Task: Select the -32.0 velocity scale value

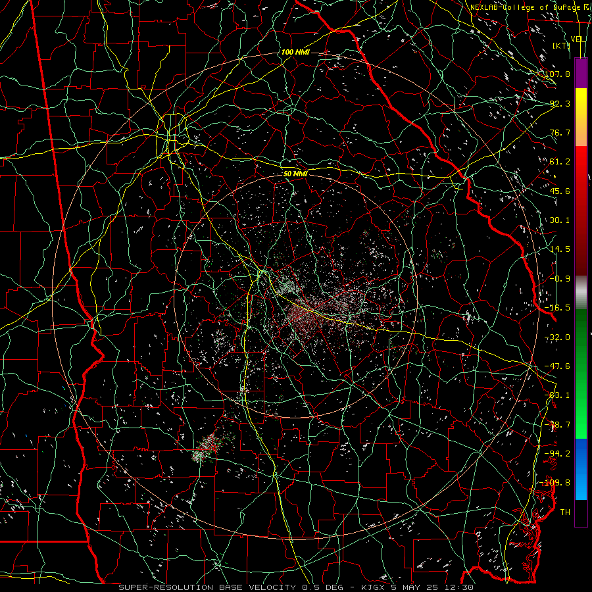Action: (557, 337)
